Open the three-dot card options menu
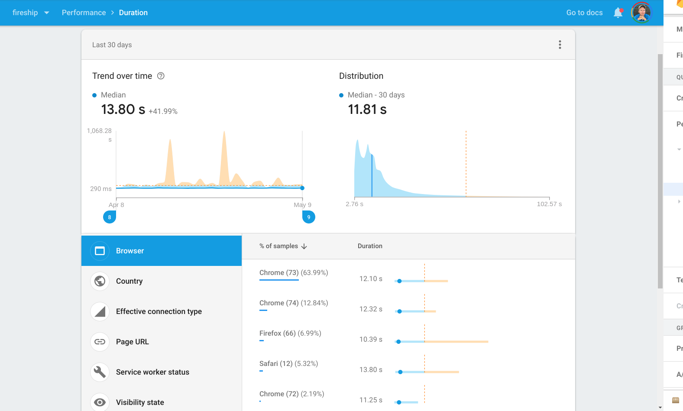Image resolution: width=683 pixels, height=411 pixels. [x=560, y=45]
